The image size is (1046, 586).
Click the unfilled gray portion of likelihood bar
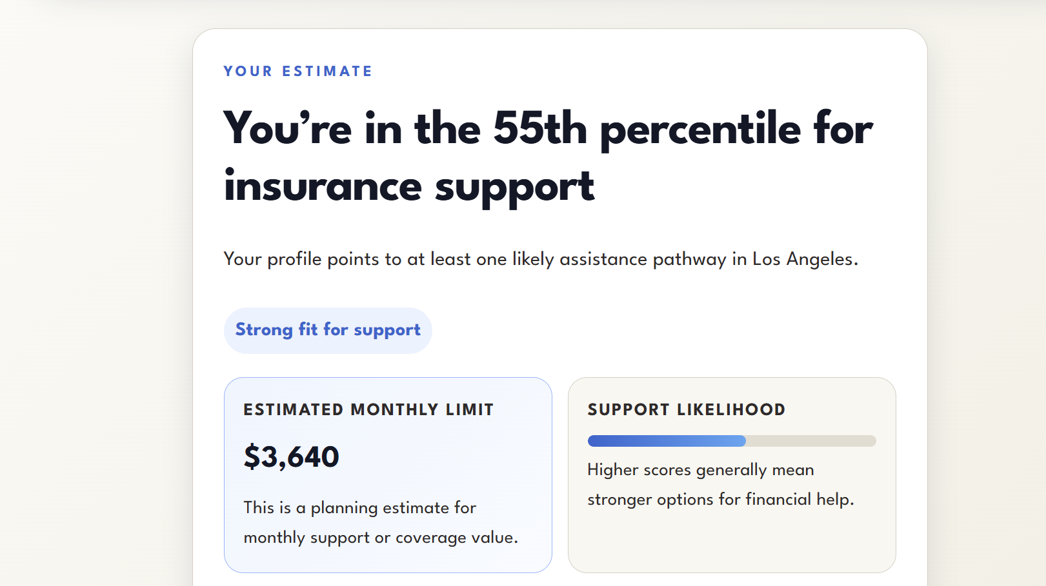811,441
